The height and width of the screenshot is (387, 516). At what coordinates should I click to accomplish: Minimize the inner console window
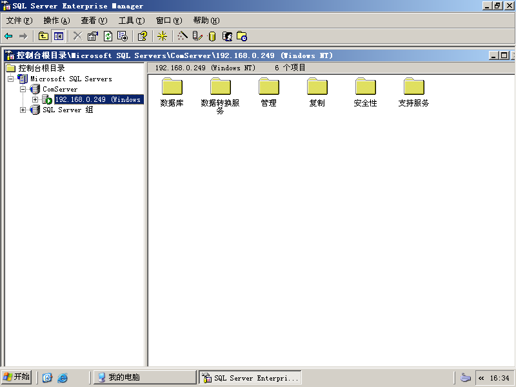pyautogui.click(x=493, y=55)
